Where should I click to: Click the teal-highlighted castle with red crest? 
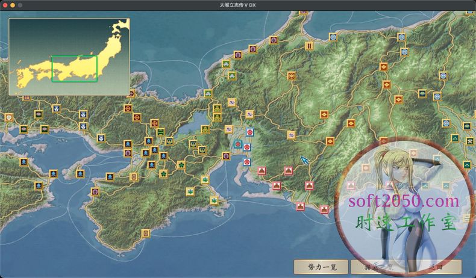[237, 144]
